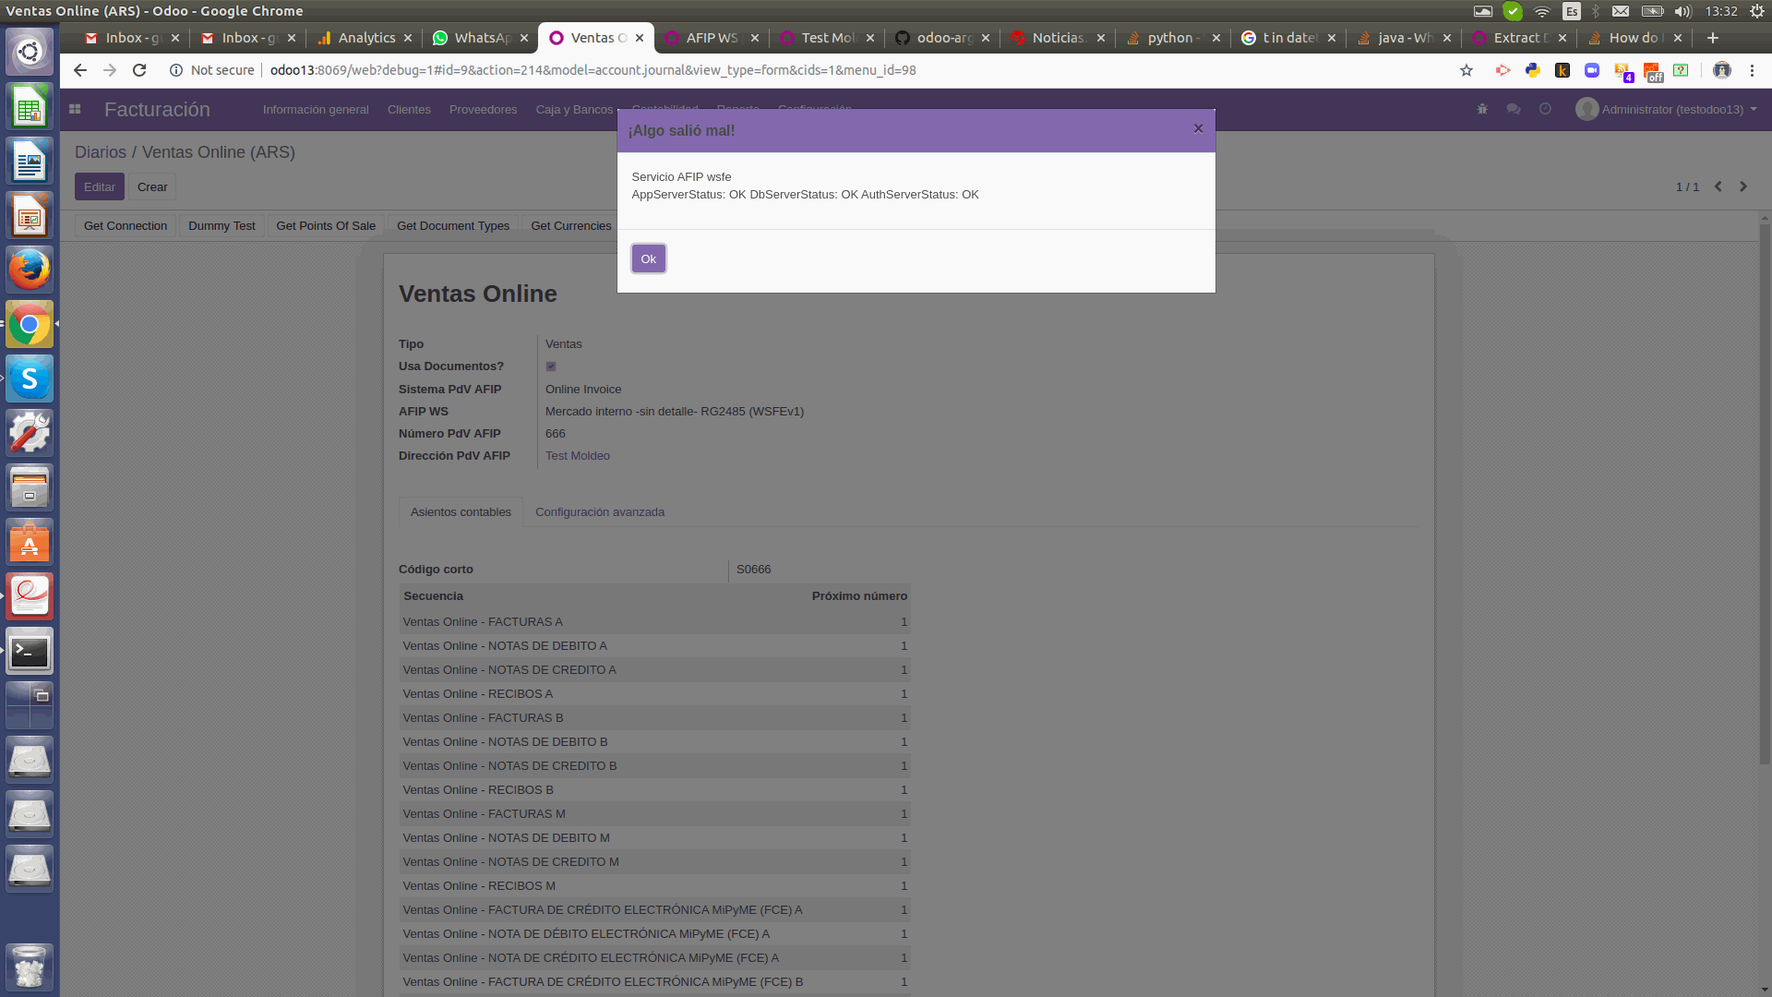Image resolution: width=1772 pixels, height=997 pixels.
Task: Open the Caja y Bancos menu
Action: tap(574, 109)
